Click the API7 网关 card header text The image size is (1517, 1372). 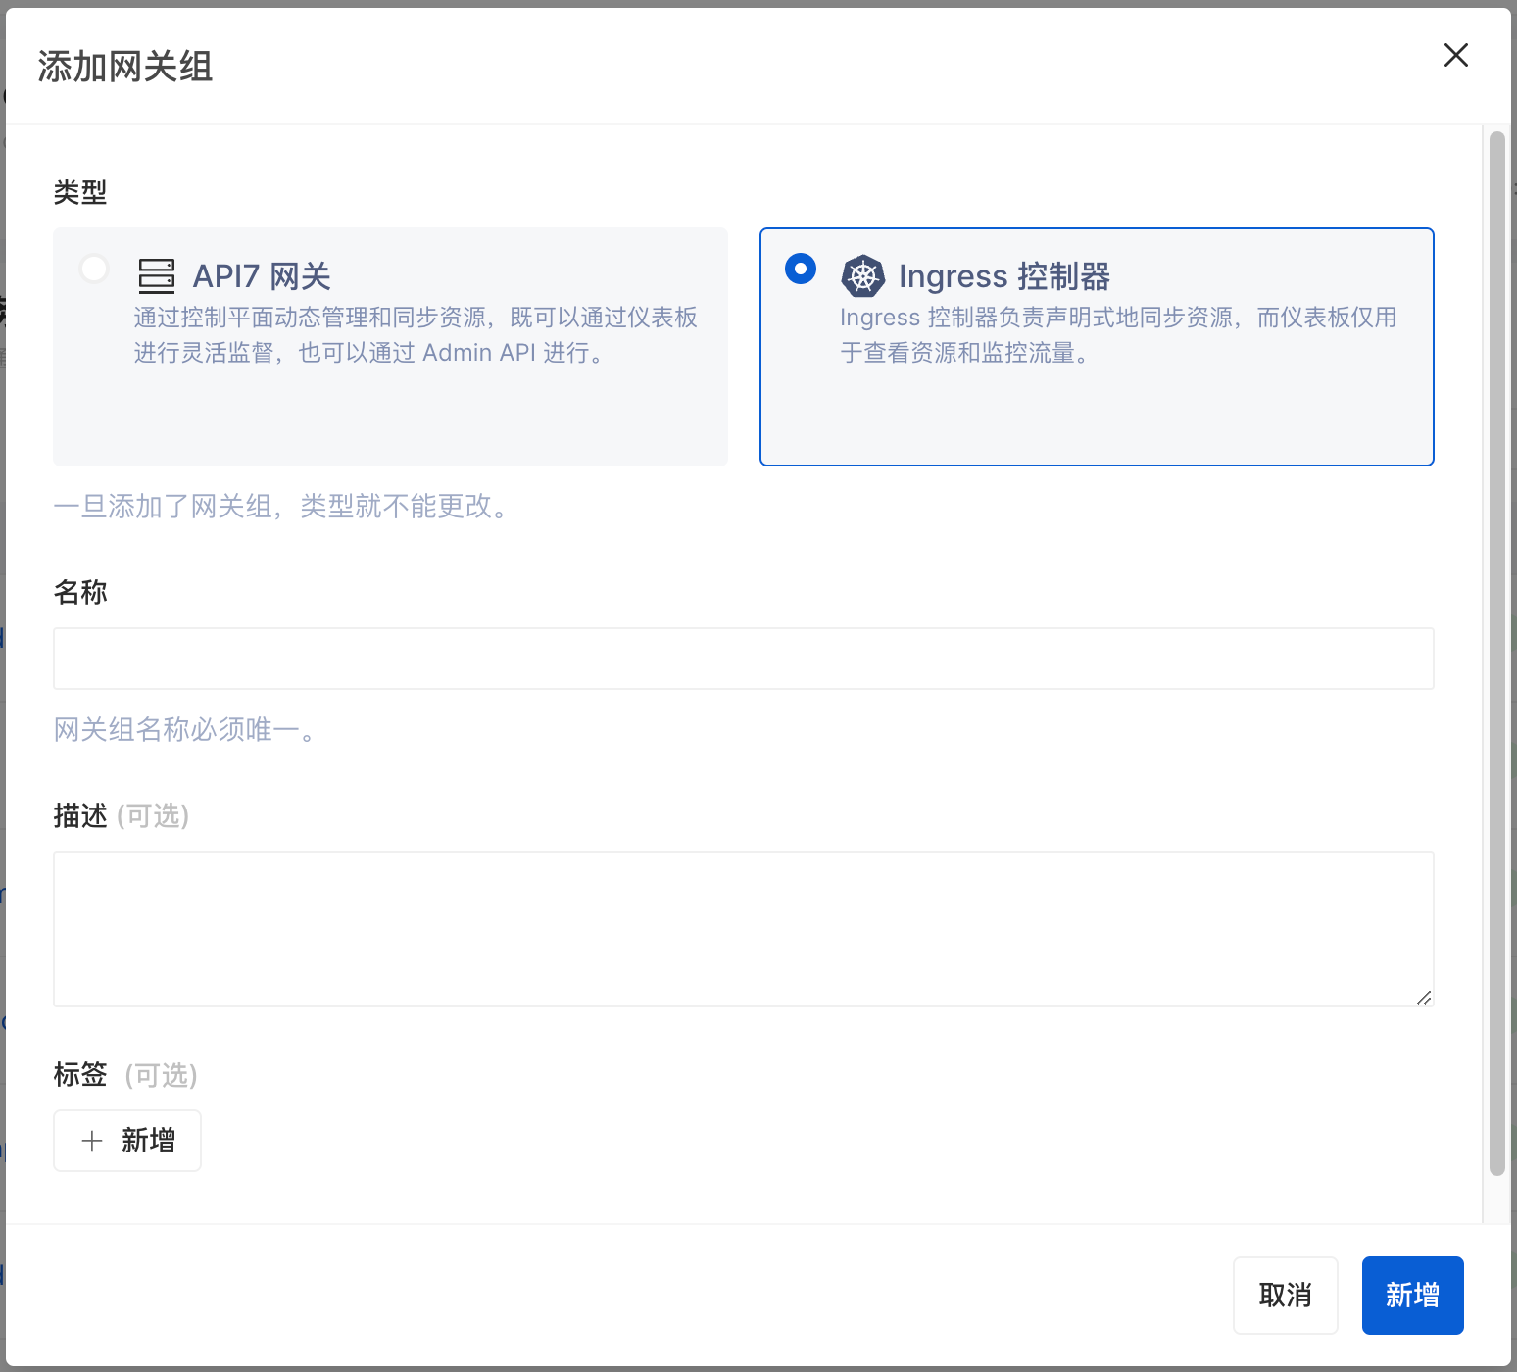(262, 275)
